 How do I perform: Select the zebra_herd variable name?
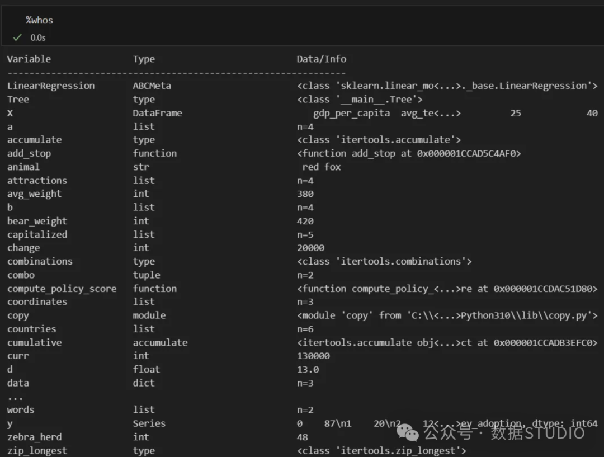point(34,437)
